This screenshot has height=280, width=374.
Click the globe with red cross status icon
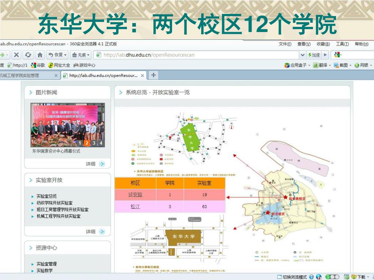(318, 277)
